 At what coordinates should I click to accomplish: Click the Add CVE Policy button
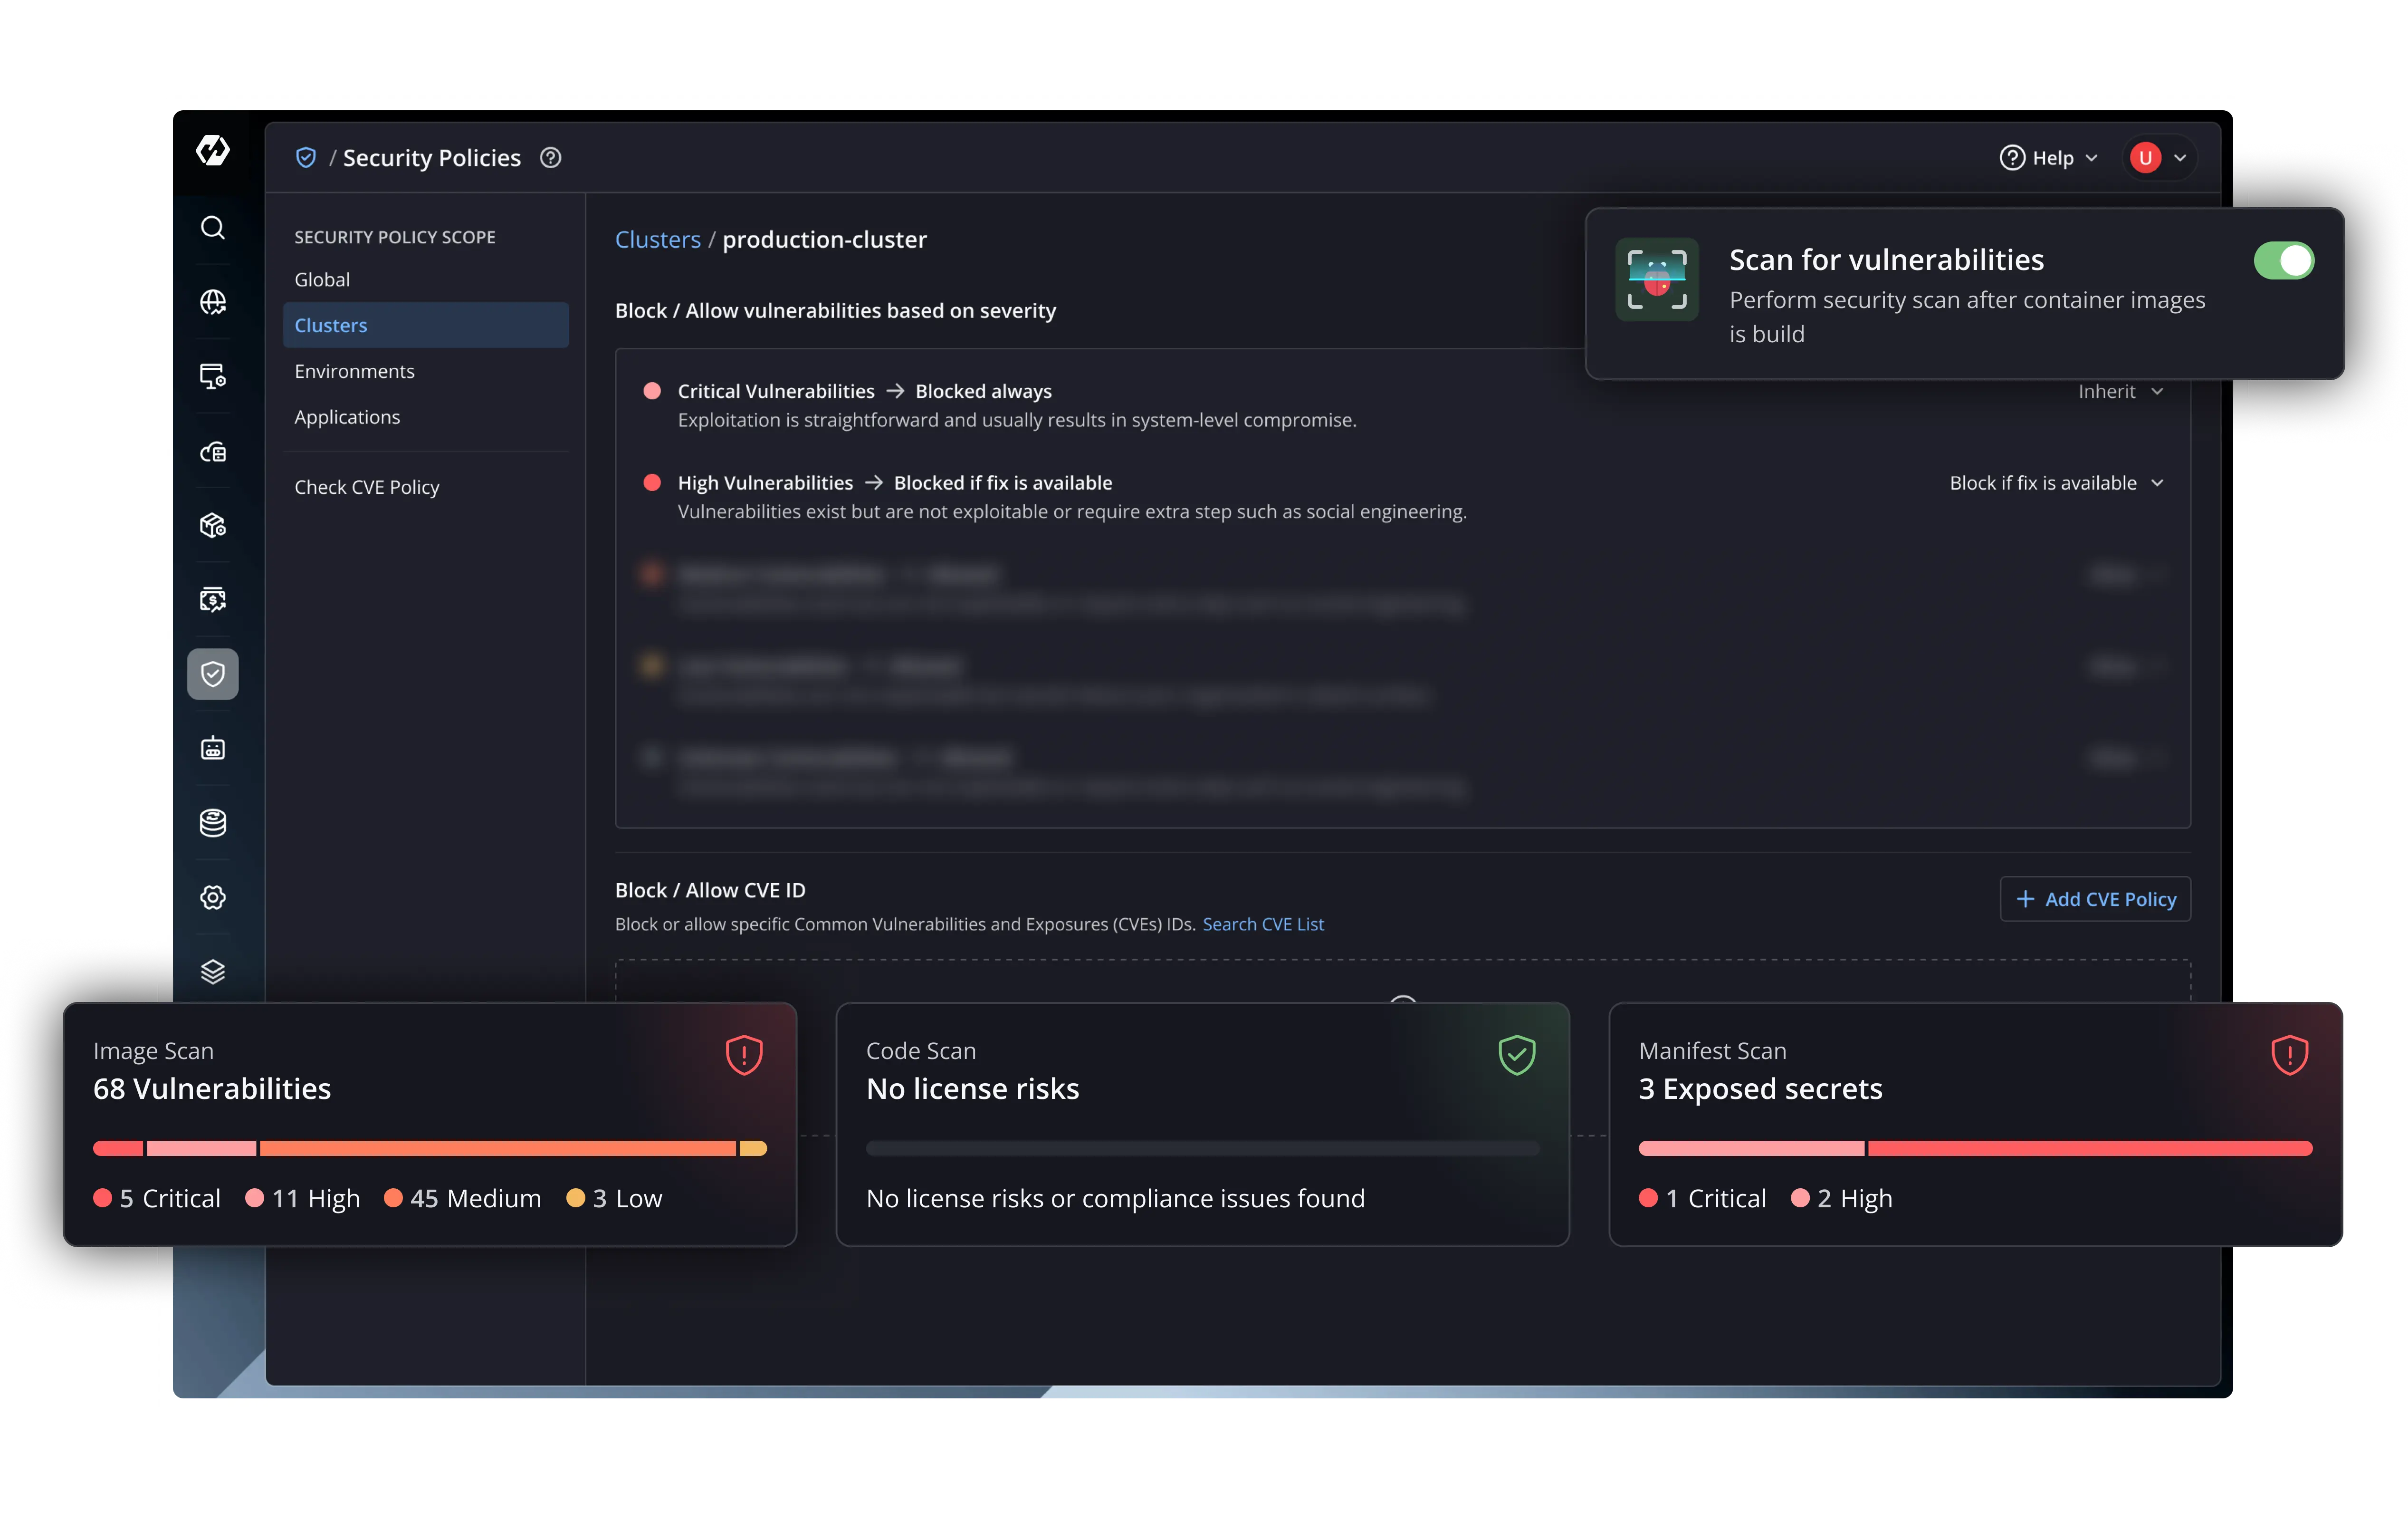[2095, 900]
